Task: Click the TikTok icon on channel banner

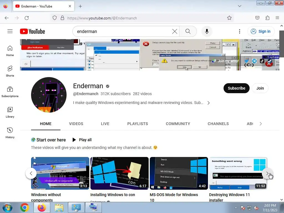Action: [x=262, y=61]
